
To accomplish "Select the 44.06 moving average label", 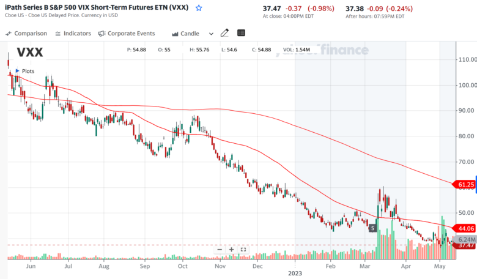I will point(465,228).
